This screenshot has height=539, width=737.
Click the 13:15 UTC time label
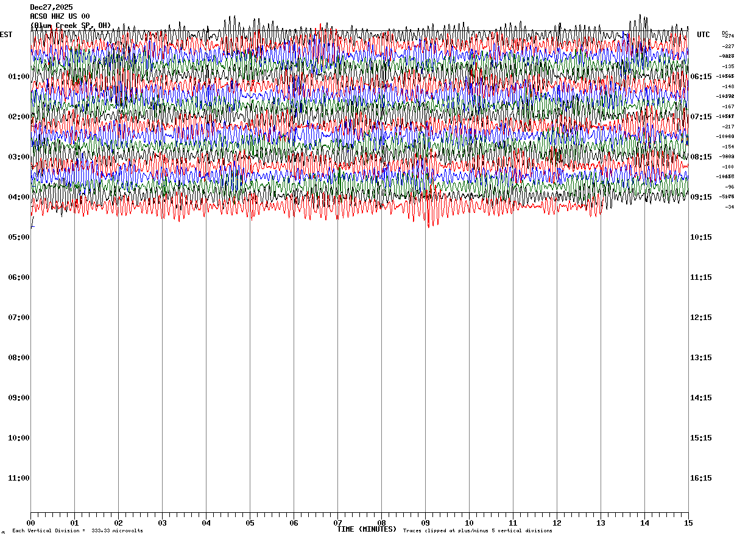[701, 358]
